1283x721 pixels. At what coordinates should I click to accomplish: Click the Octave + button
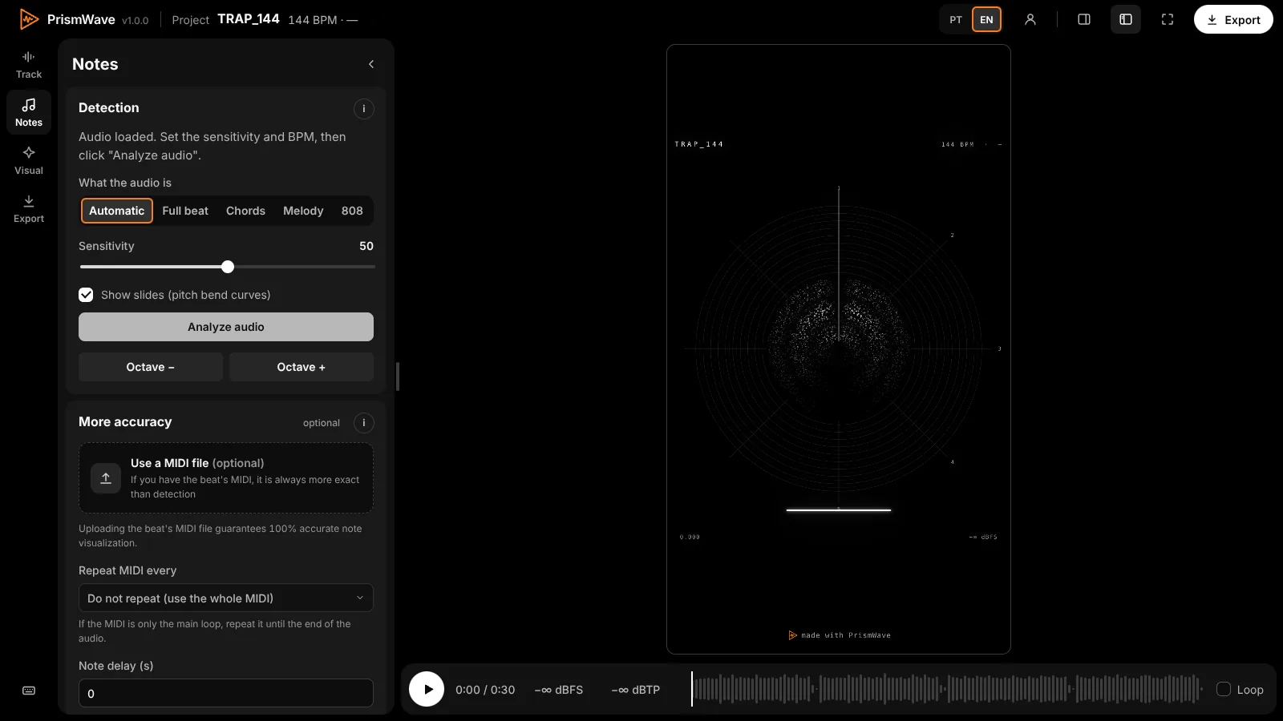coord(302,367)
